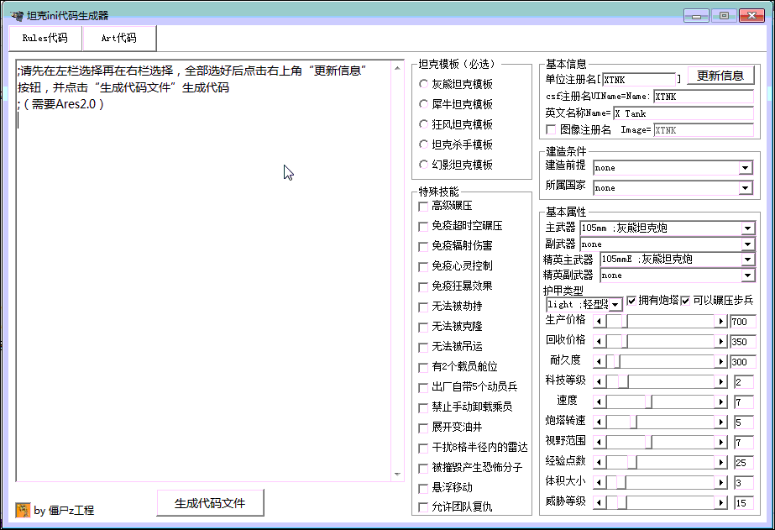Viewport: 775px width, 530px height.
Task: Click up arrow of code text scrollbar
Action: [x=397, y=68]
